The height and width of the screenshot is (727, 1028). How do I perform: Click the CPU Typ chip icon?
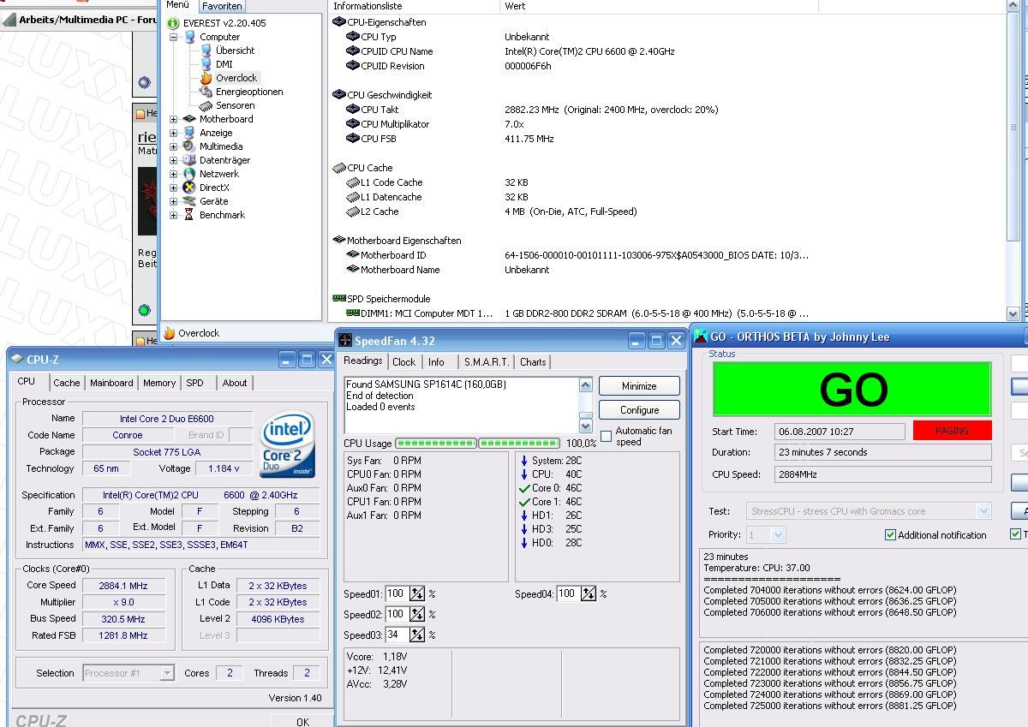click(352, 37)
